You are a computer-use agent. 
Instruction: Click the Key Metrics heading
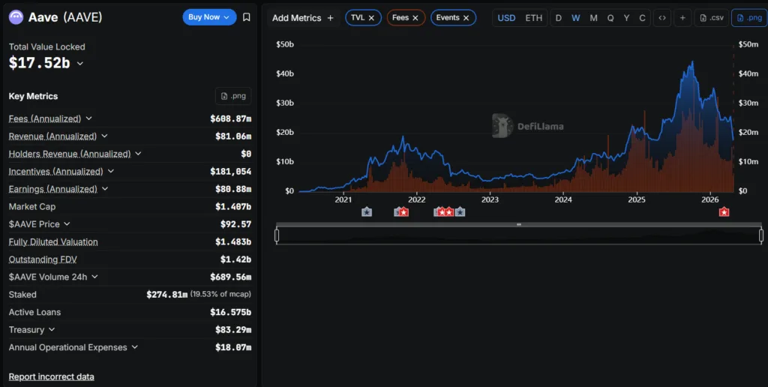pos(33,96)
